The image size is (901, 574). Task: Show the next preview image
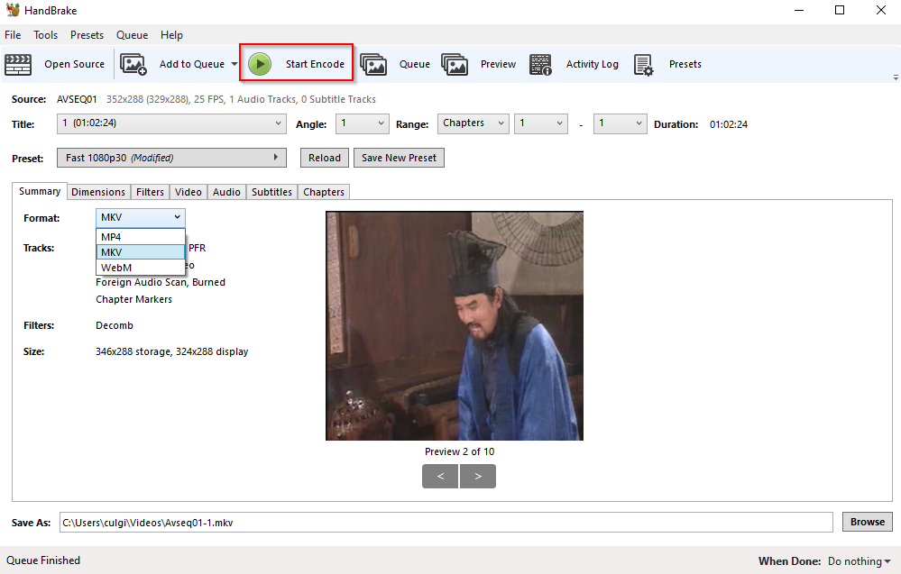pos(477,477)
